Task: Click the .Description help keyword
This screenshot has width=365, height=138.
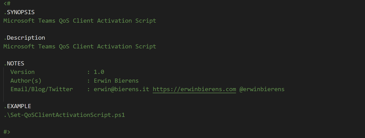Action: coord(24,38)
